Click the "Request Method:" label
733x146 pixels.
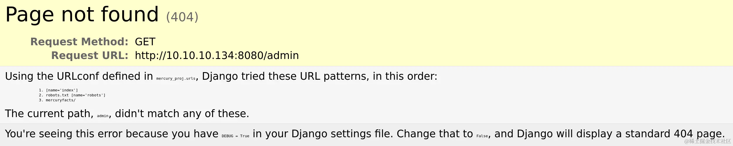79,42
